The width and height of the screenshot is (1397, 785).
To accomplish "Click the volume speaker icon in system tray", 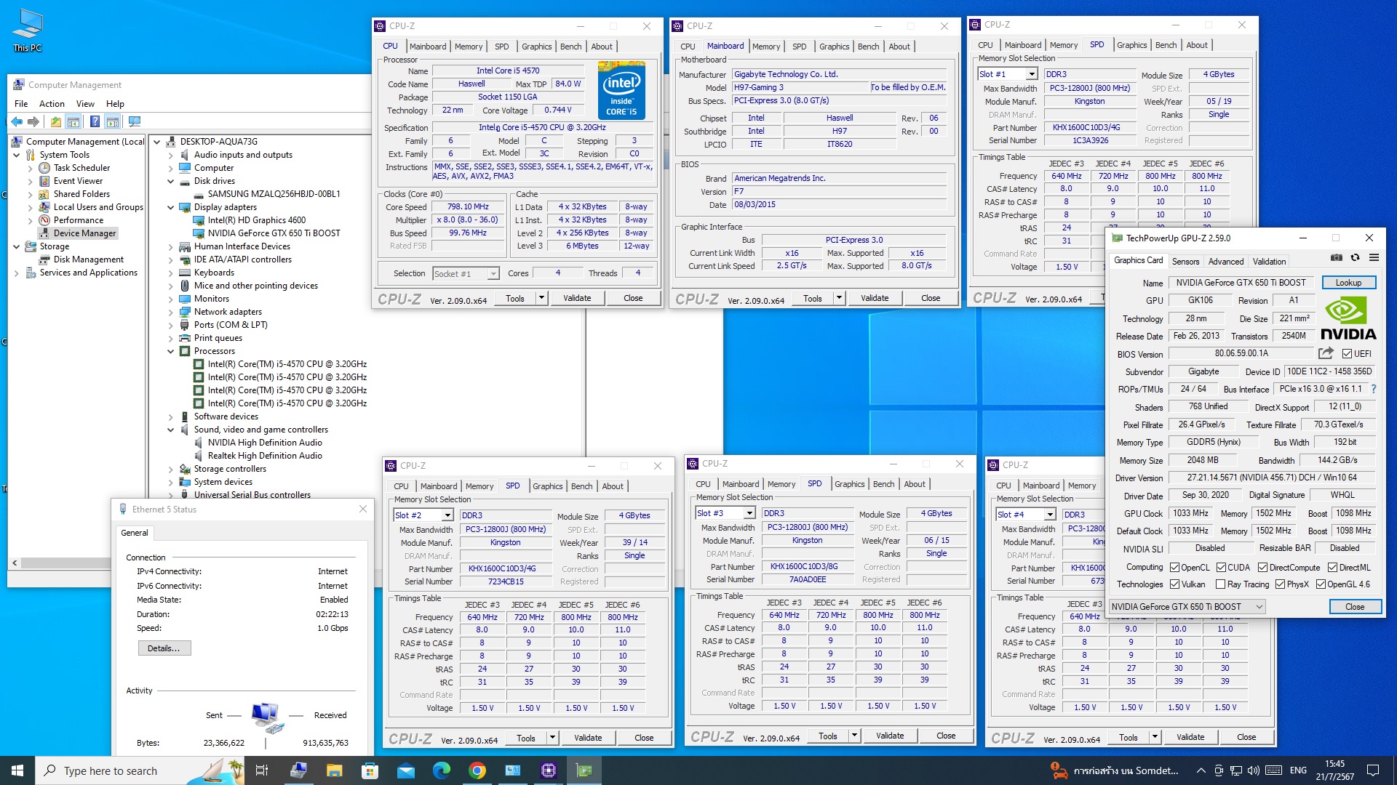I will [1253, 770].
